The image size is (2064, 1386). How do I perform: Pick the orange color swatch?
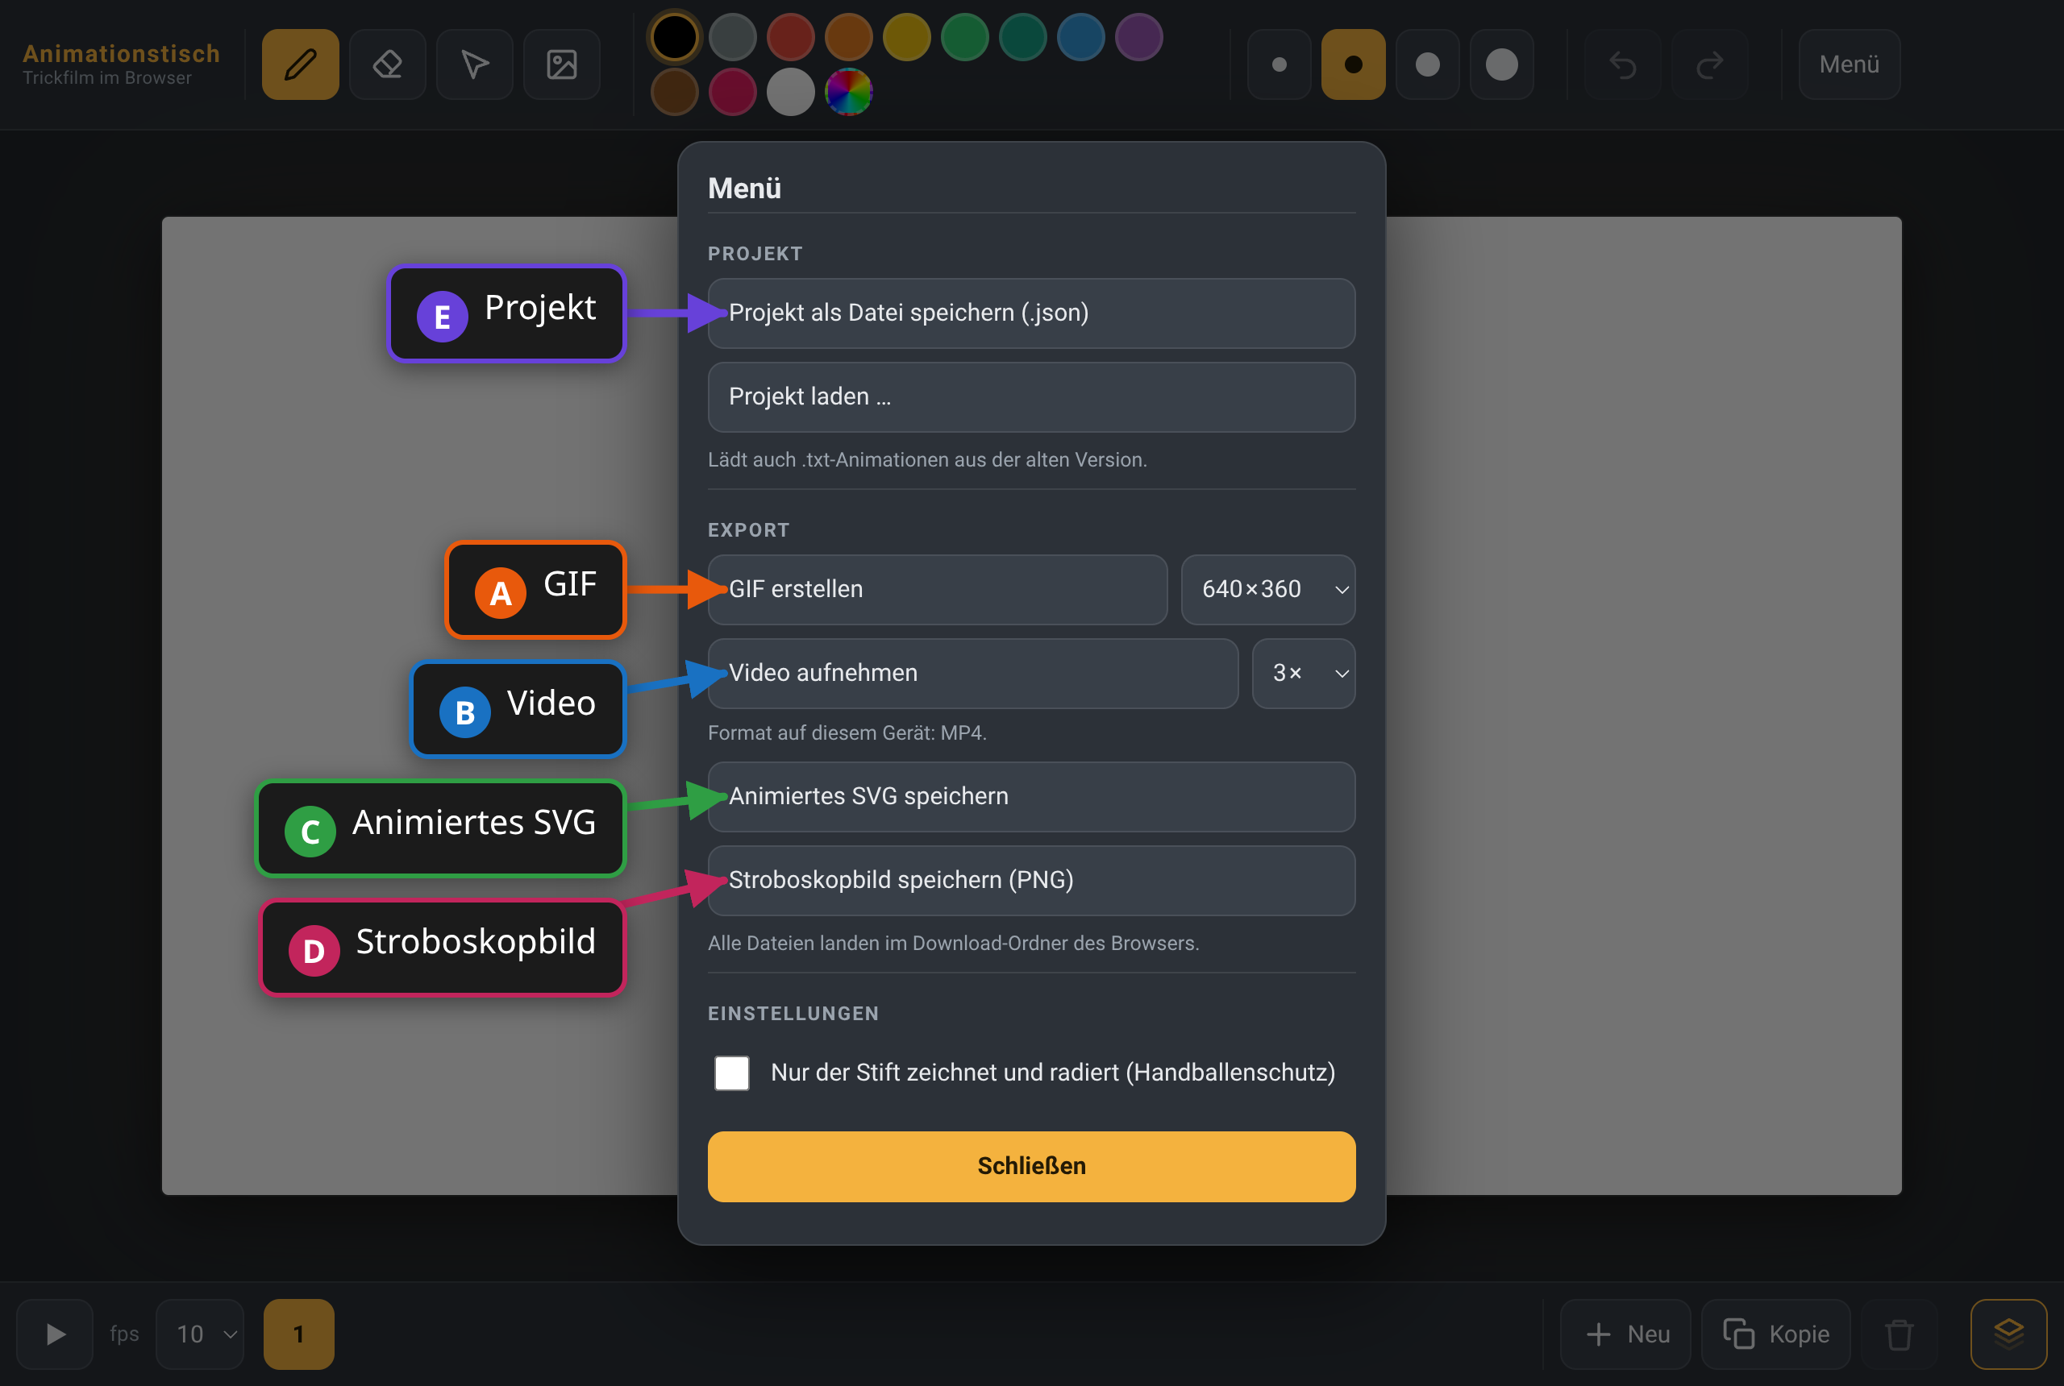tap(848, 37)
